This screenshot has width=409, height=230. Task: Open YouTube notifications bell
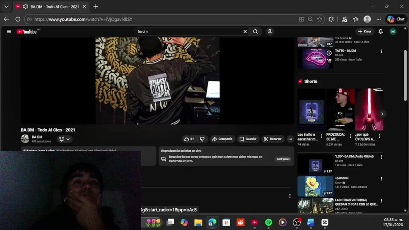[381, 31]
